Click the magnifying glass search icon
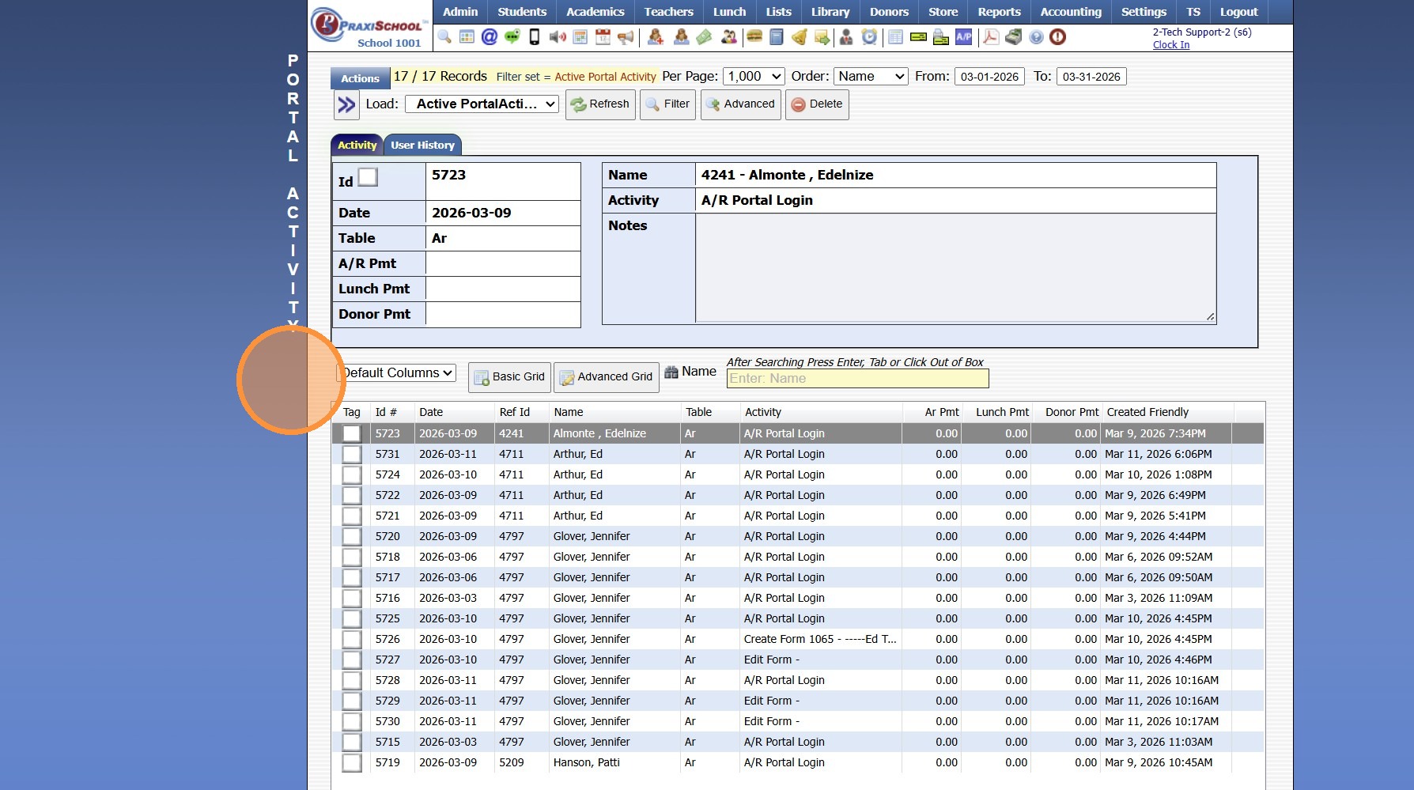The width and height of the screenshot is (1414, 790). coord(444,36)
